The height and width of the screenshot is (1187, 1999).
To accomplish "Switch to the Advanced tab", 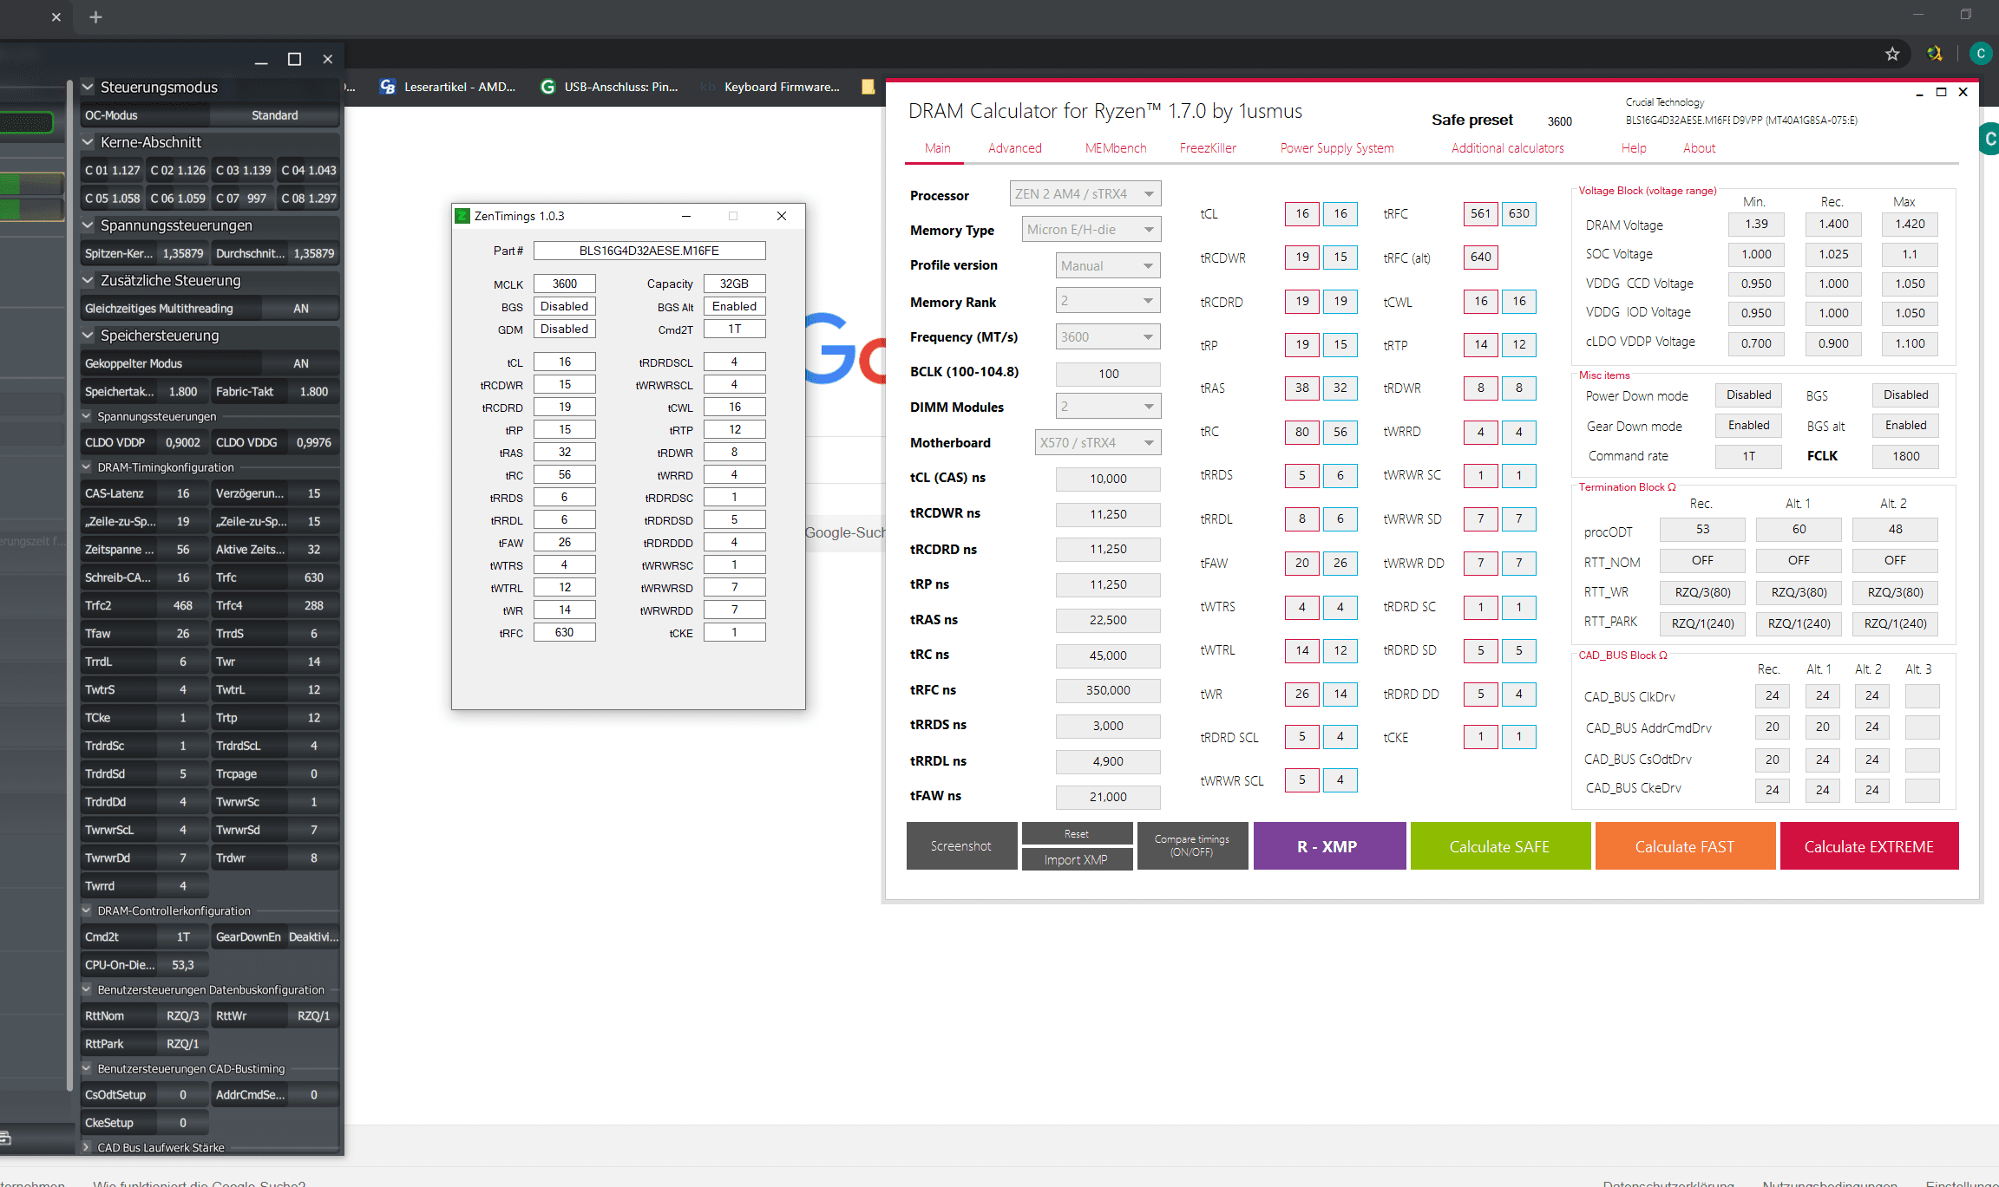I will (x=1014, y=148).
